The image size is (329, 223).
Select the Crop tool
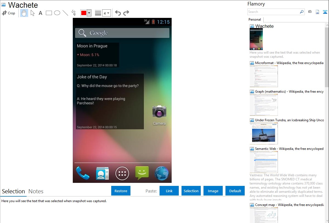pos(9,13)
